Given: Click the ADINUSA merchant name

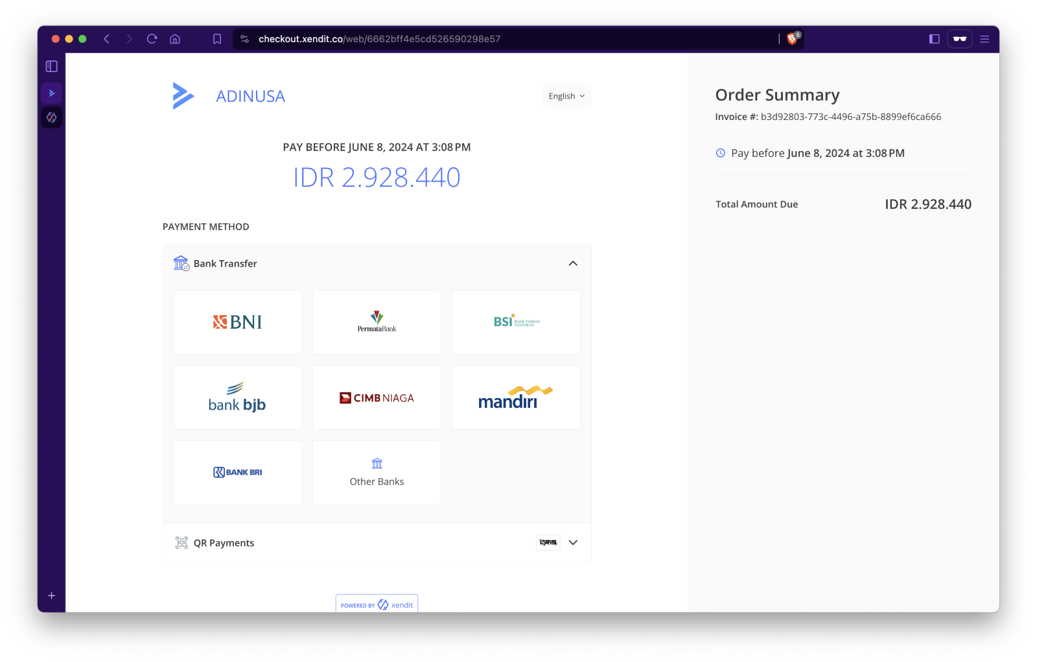Looking at the screenshot, I should pos(251,96).
